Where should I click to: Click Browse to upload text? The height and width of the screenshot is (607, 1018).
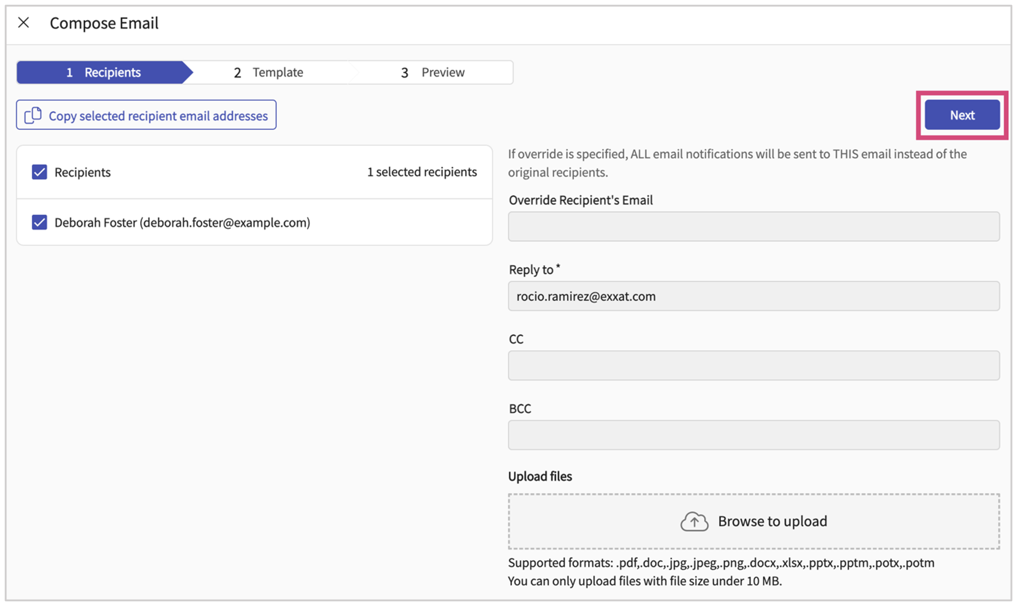tap(772, 521)
